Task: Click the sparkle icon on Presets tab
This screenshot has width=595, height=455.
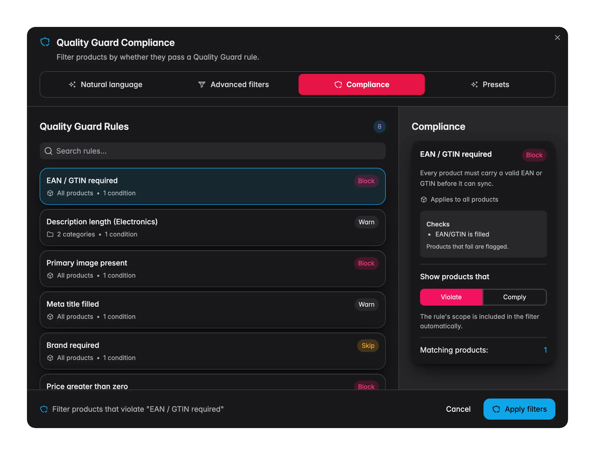Action: 474,84
